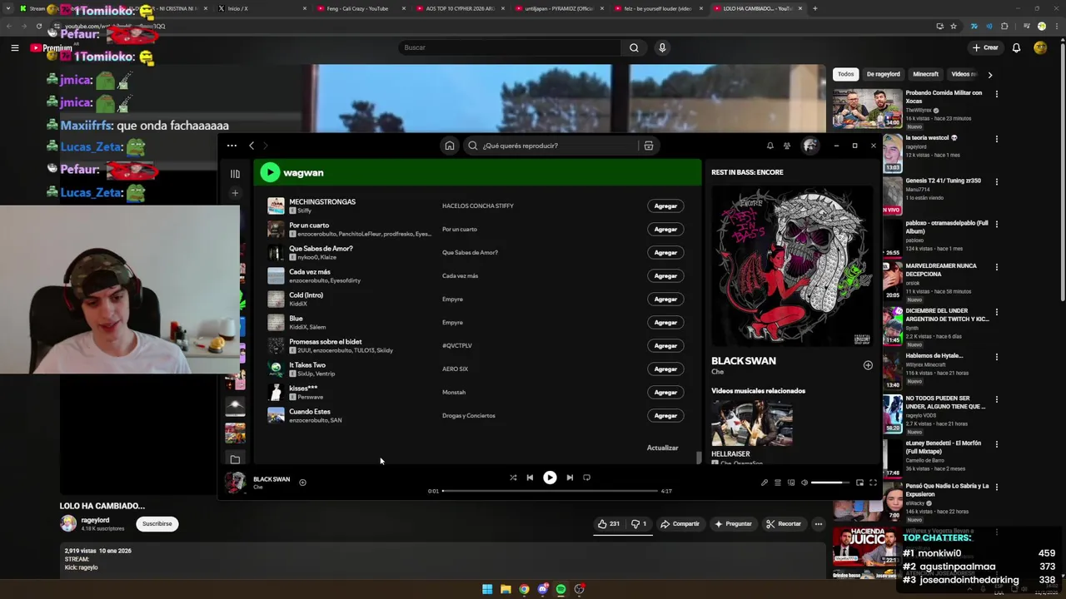Open more actions ellipsis below video
Viewport: 1066px width, 599px height.
[819, 524]
